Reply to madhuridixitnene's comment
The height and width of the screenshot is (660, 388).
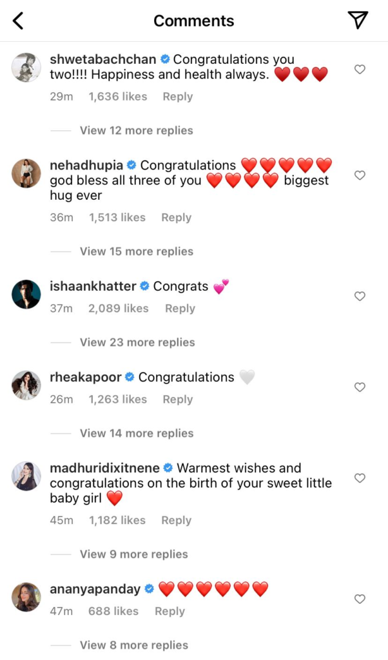(x=176, y=520)
